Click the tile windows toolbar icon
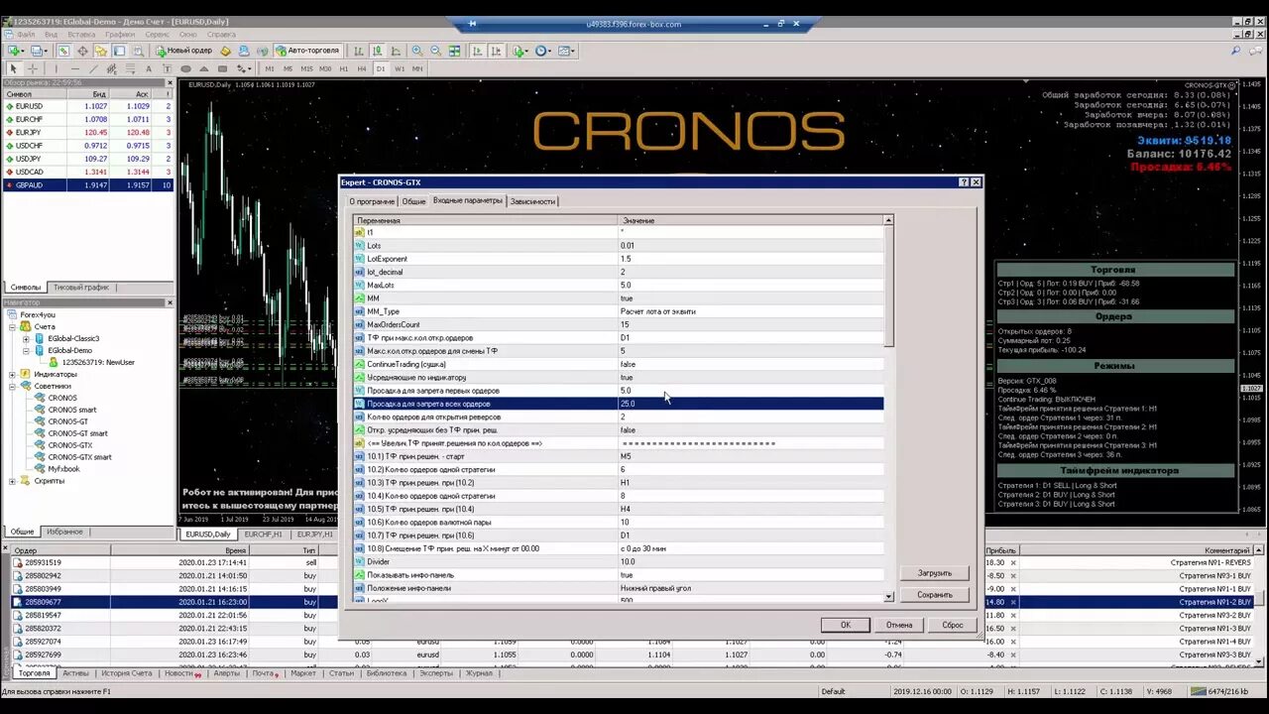This screenshot has height=714, width=1269. coord(454,51)
